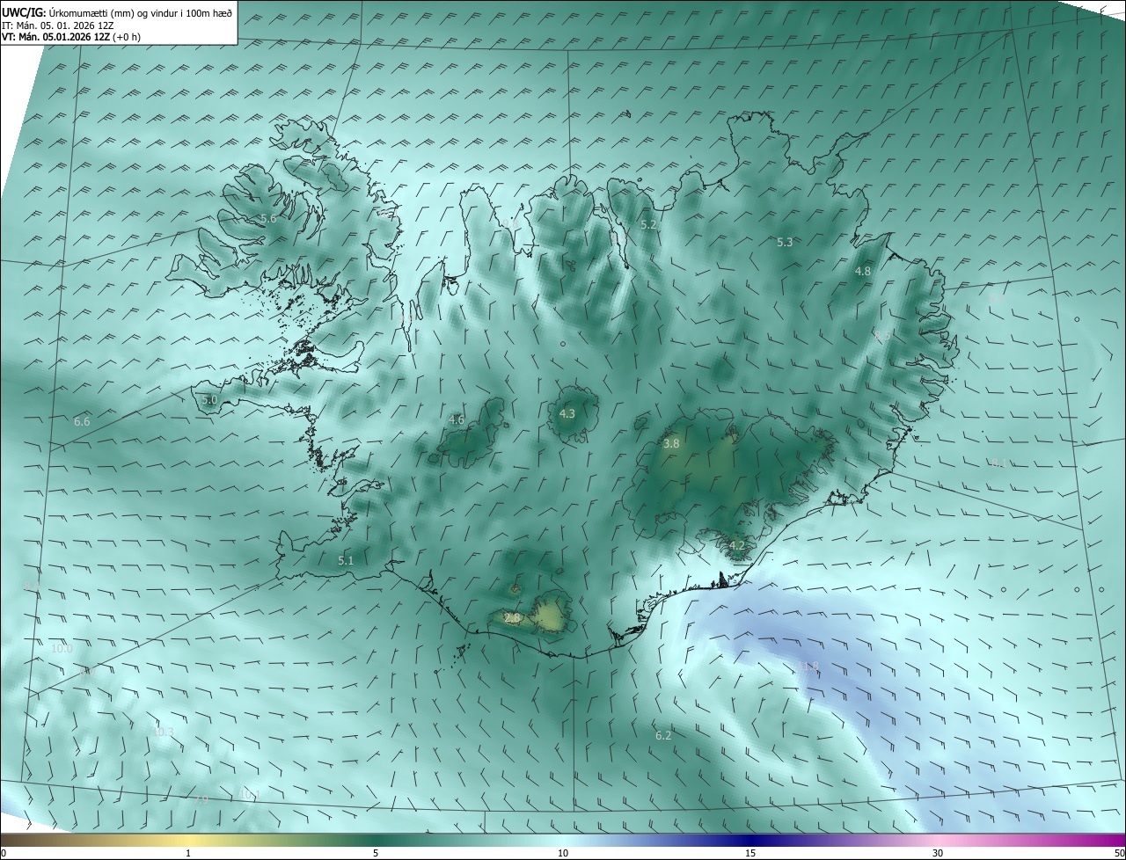Click the 5.0 value on the map
This screenshot has height=860, width=1126.
pyautogui.click(x=208, y=400)
